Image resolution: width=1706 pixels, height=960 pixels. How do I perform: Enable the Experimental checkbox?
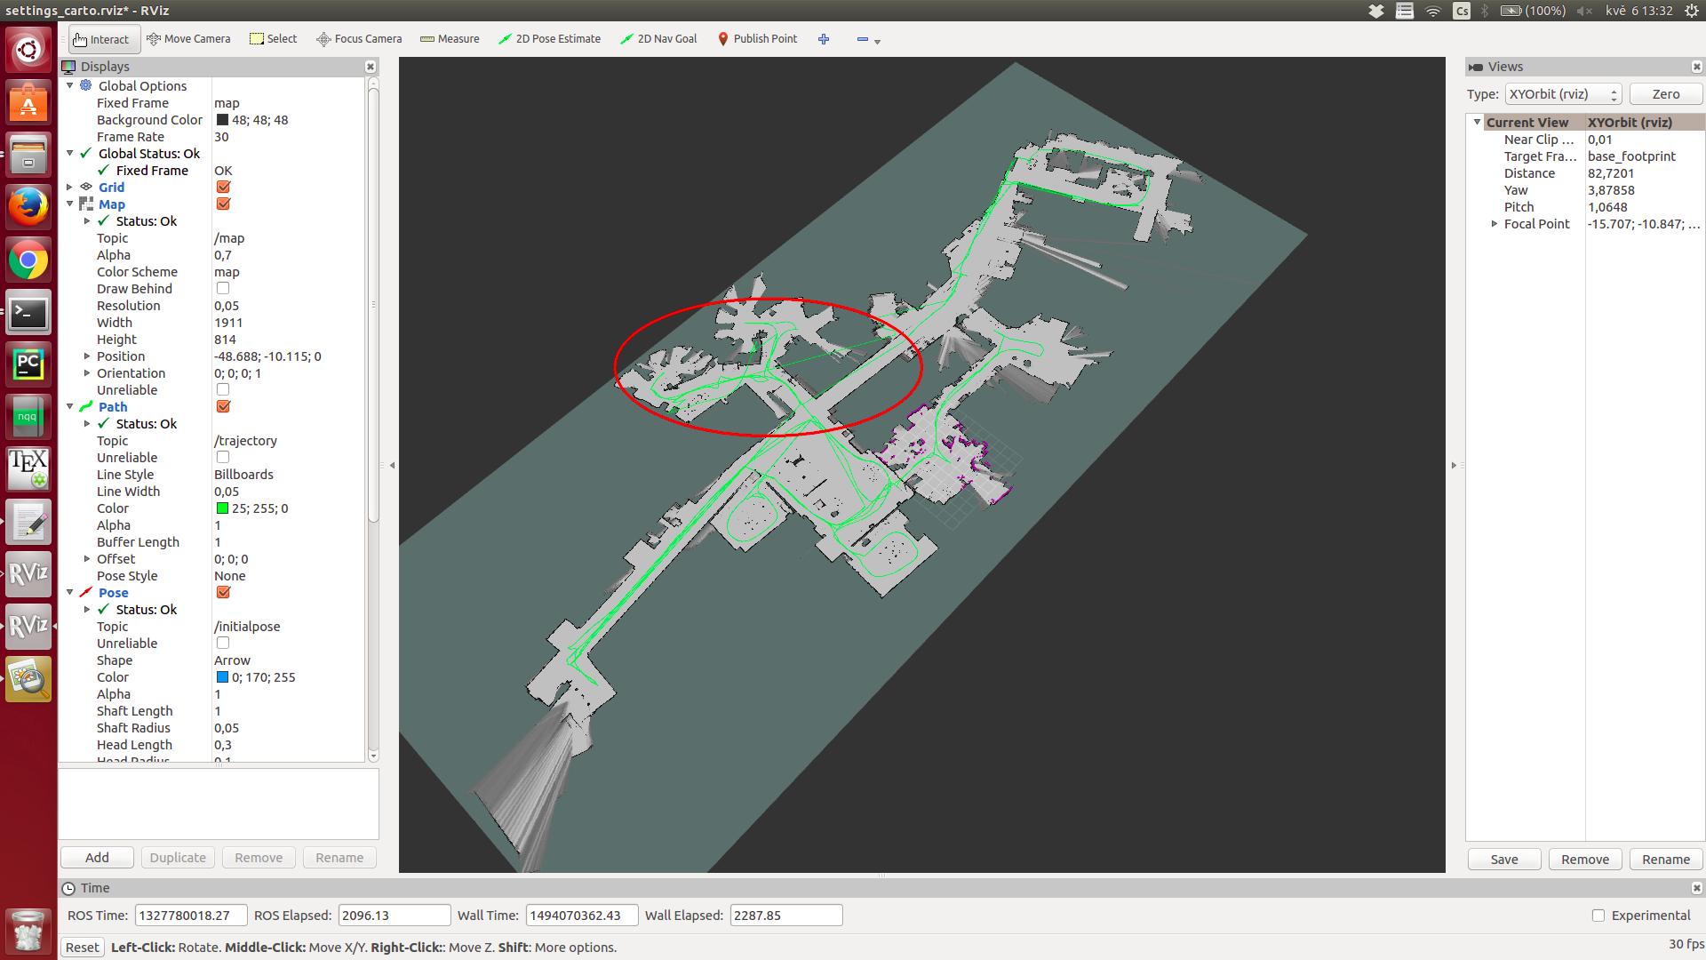[1598, 916]
